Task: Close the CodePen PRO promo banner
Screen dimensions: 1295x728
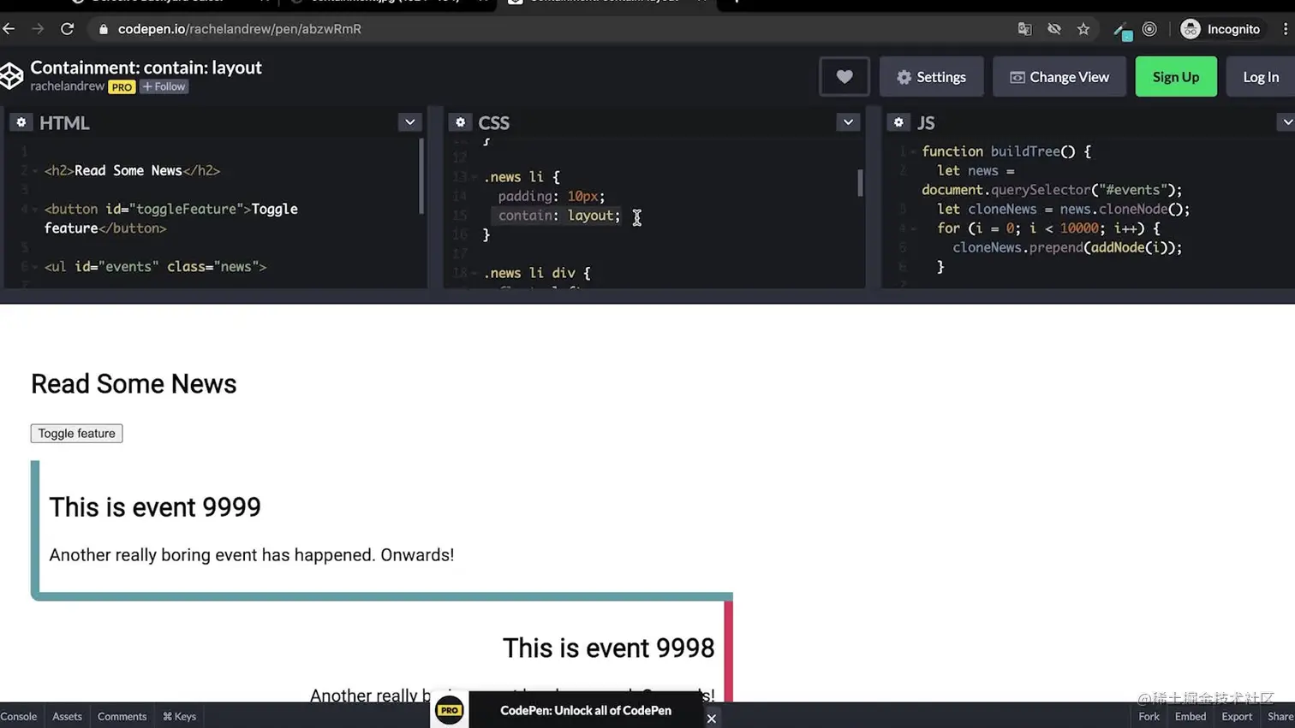Action: [711, 719]
